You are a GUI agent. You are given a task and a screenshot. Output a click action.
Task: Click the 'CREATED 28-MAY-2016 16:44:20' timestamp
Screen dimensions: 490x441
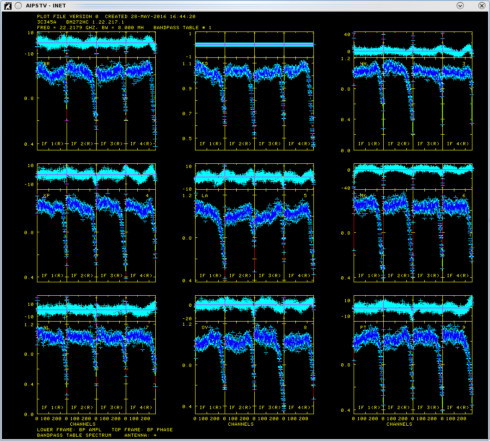(150, 17)
